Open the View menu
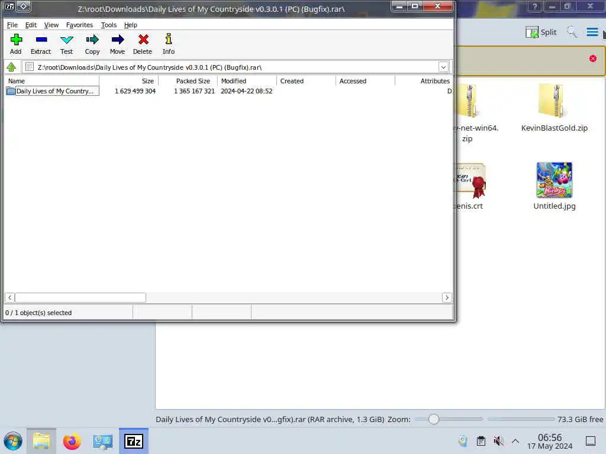Screen dimensions: 606x454 (51, 25)
